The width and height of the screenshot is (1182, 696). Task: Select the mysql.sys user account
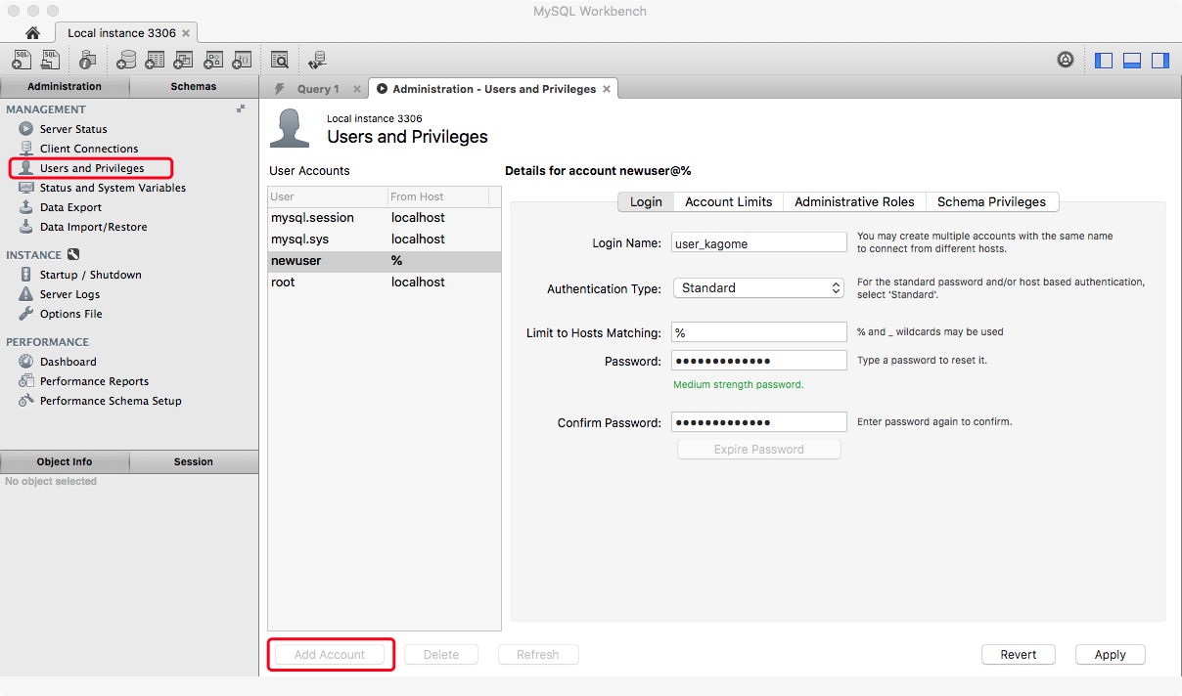click(x=385, y=239)
